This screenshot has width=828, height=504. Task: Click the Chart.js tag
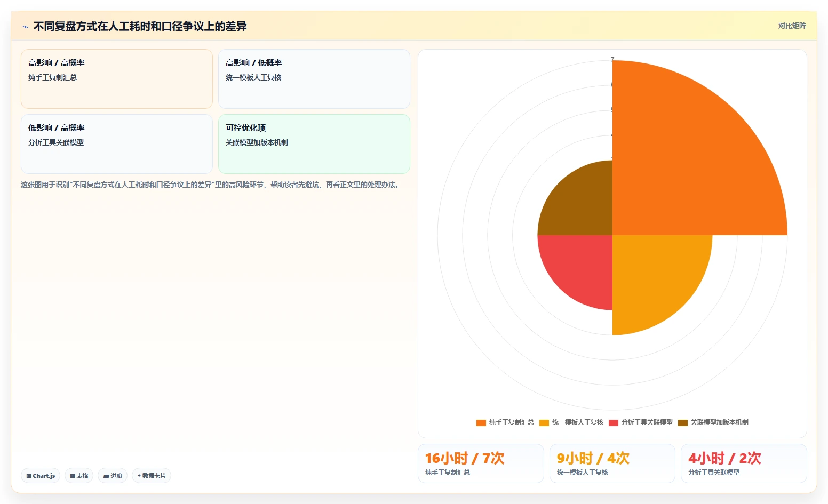coord(41,476)
